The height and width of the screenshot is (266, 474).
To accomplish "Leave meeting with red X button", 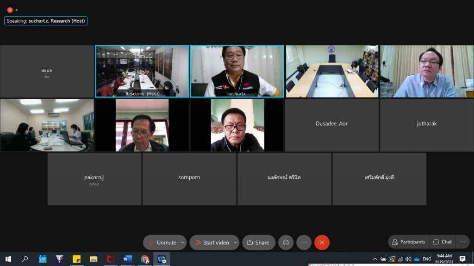I will point(322,242).
